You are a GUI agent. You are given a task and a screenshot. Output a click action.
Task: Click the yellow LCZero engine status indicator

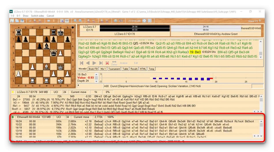tap(13, 92)
